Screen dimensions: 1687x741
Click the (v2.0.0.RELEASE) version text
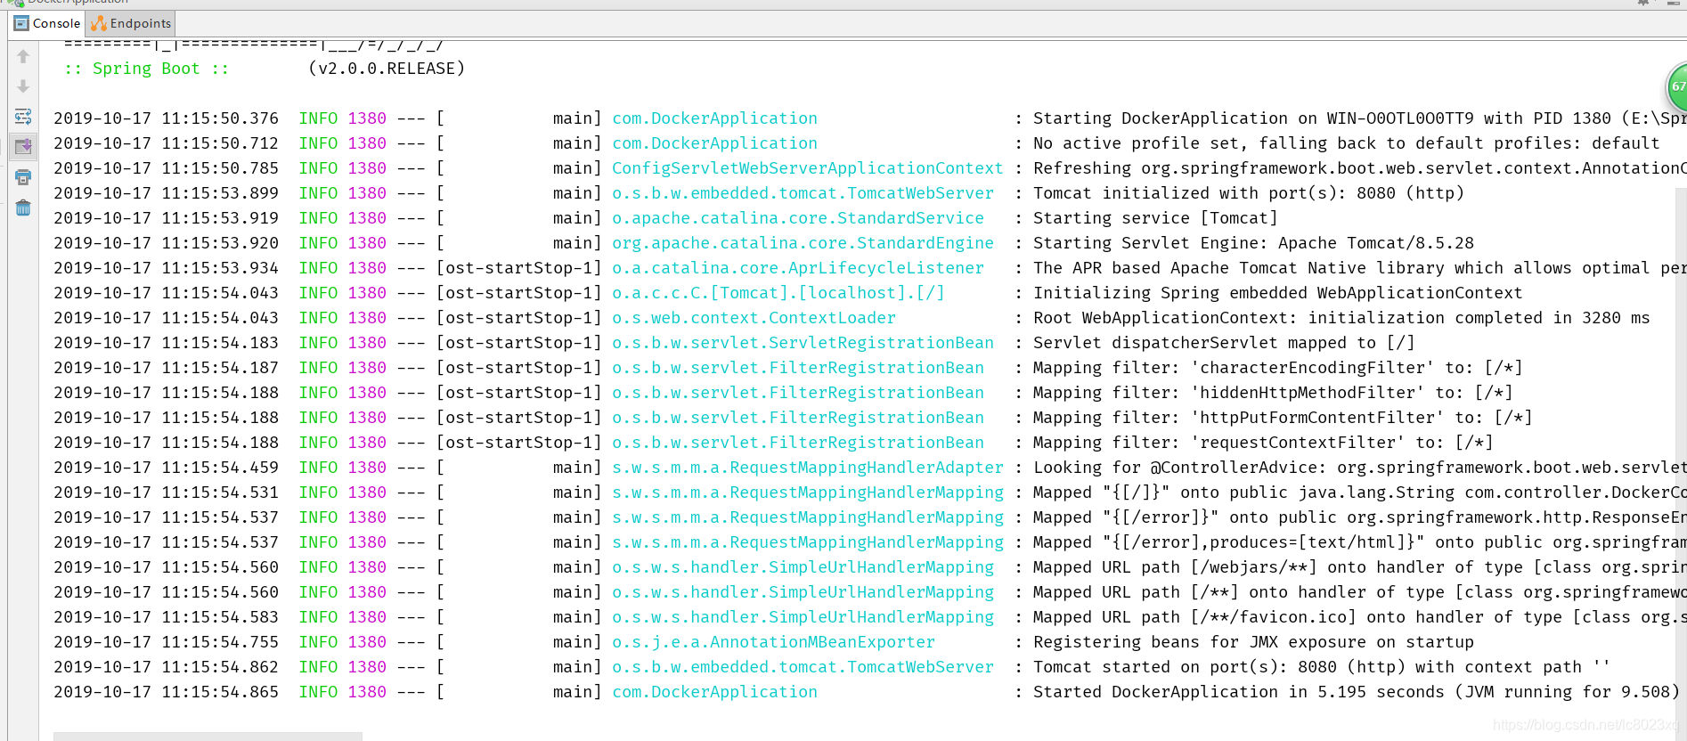coord(387,69)
